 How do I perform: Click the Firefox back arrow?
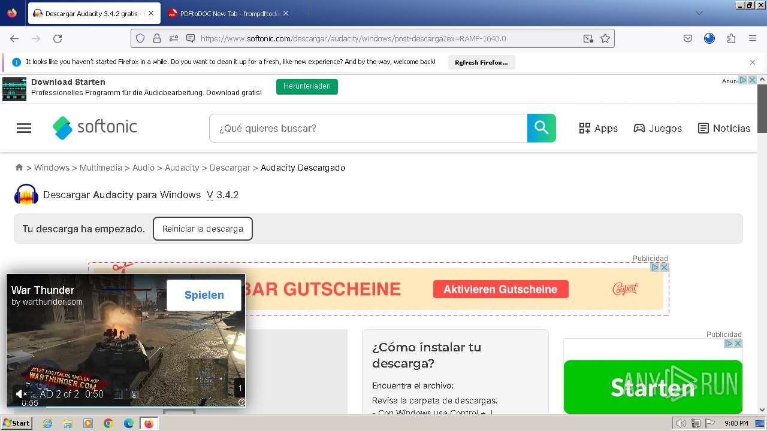(x=14, y=38)
